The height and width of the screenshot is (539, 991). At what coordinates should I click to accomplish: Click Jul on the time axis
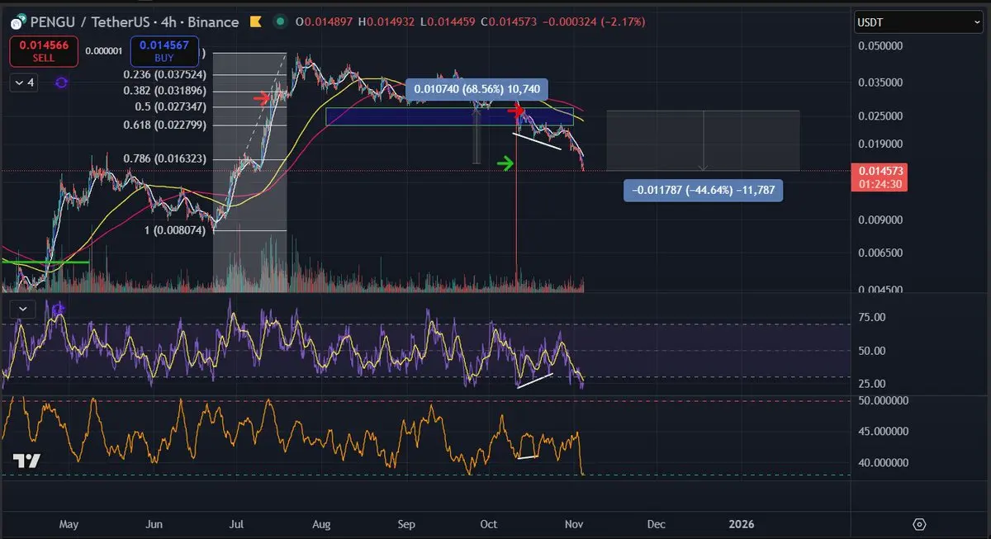coord(237,524)
